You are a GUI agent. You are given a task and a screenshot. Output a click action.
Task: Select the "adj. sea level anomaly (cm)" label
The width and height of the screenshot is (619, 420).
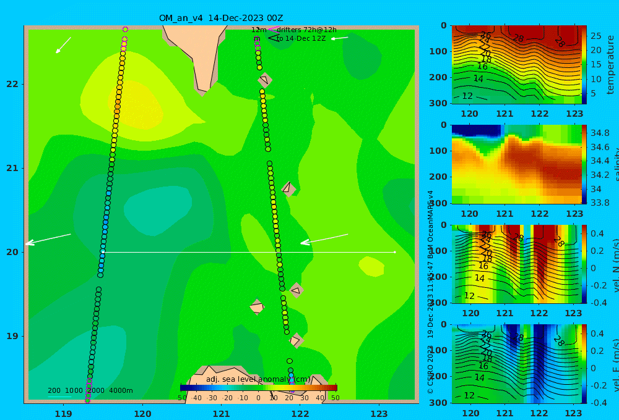[x=258, y=379]
